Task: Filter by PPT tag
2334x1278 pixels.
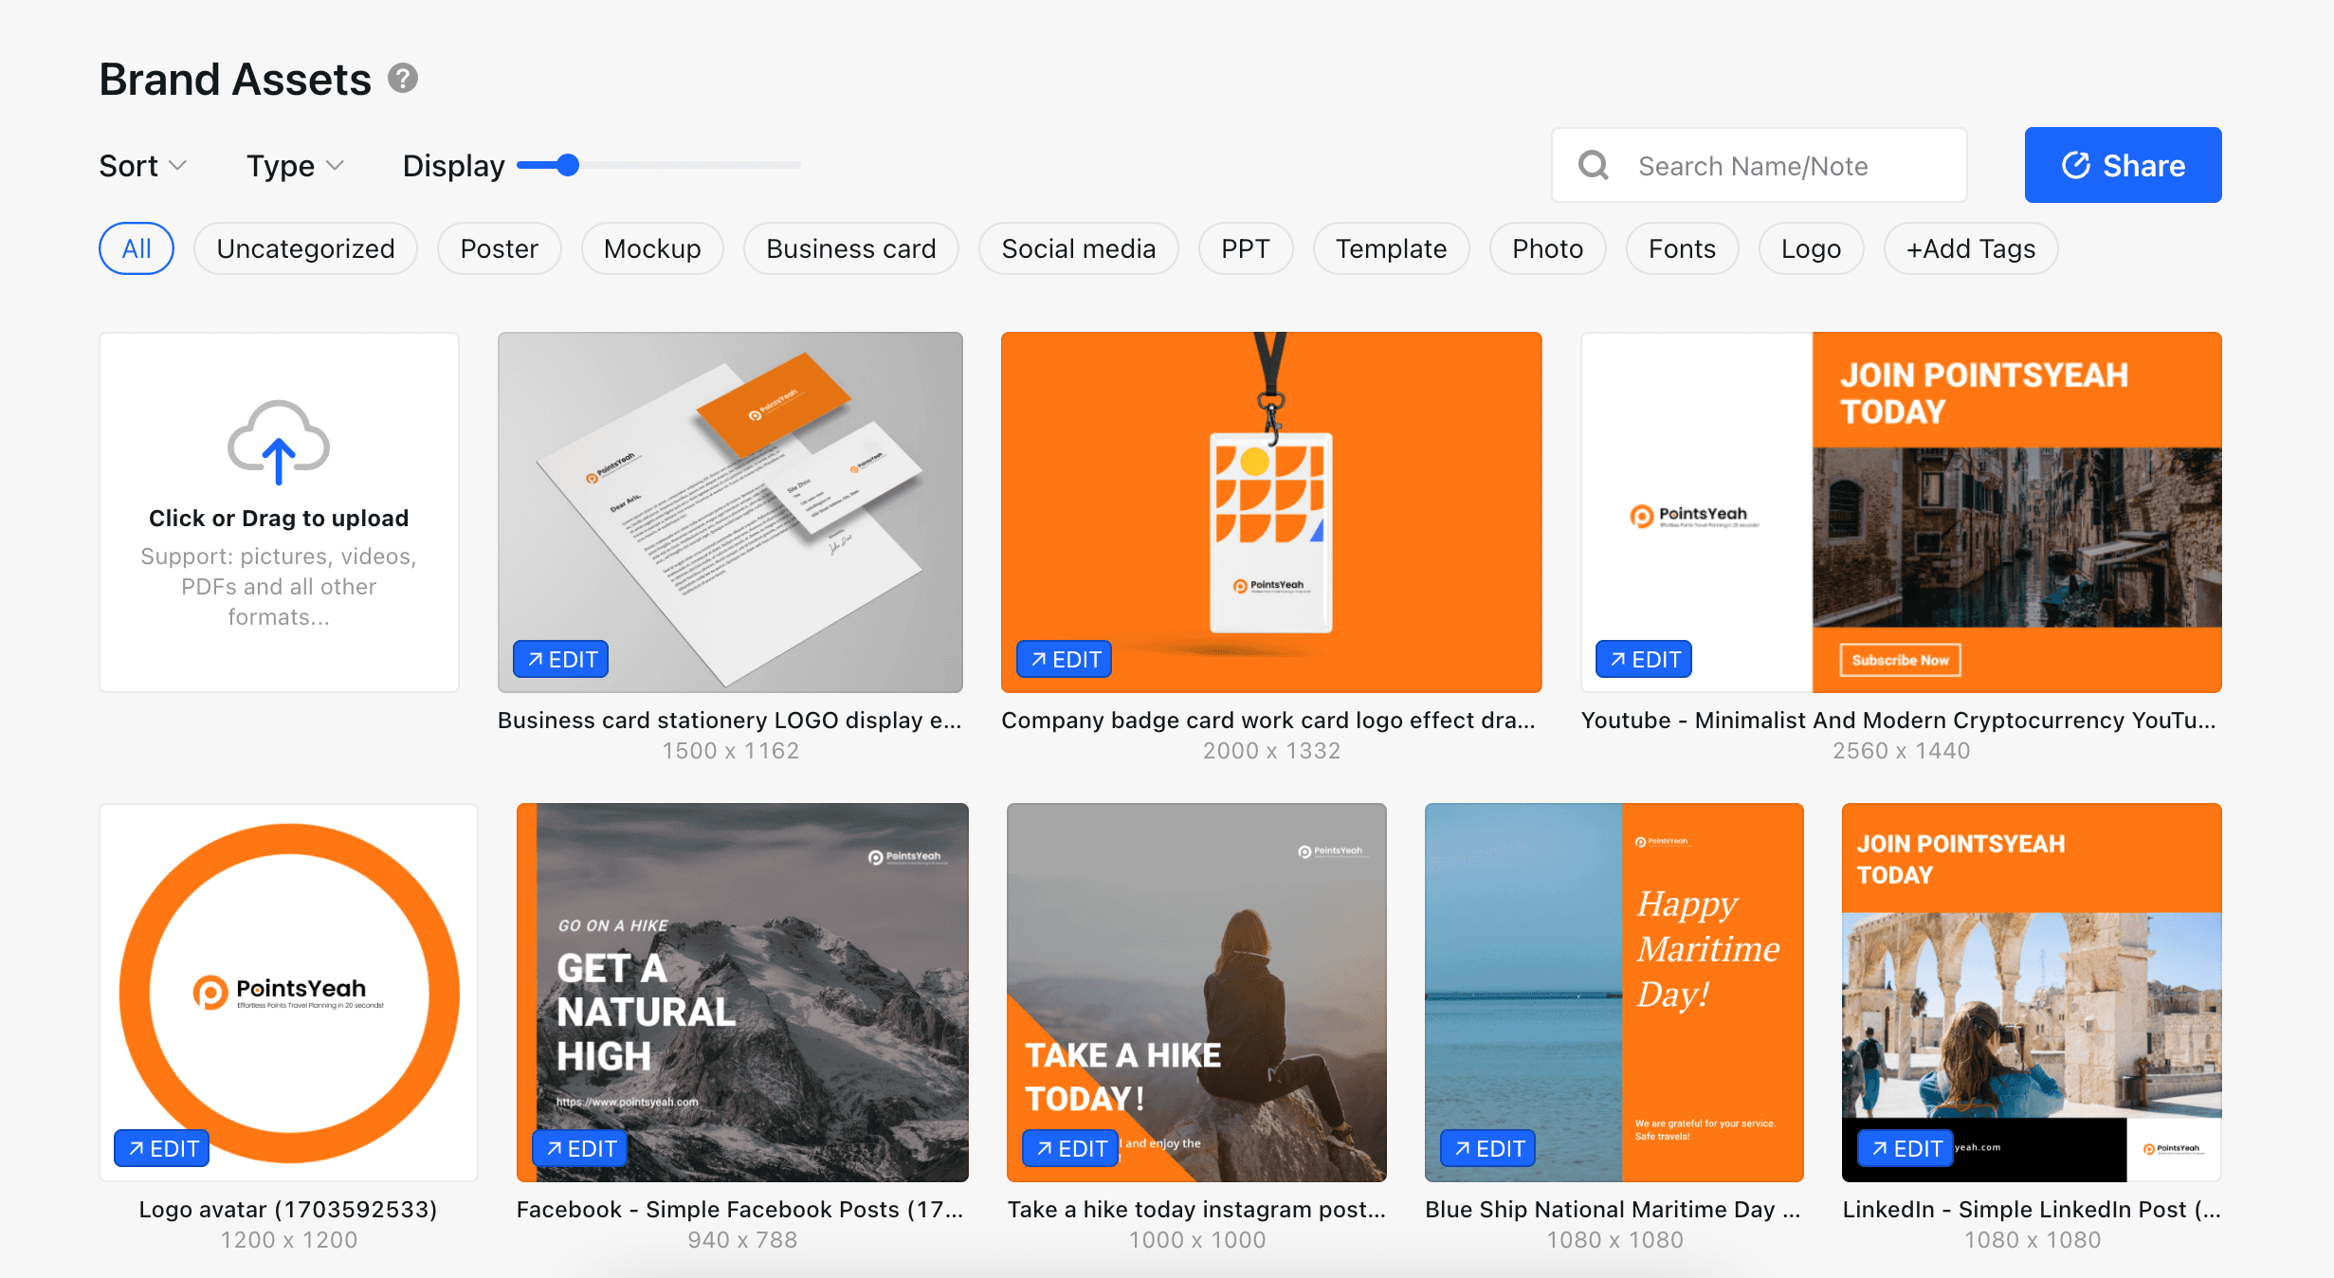Action: point(1246,248)
